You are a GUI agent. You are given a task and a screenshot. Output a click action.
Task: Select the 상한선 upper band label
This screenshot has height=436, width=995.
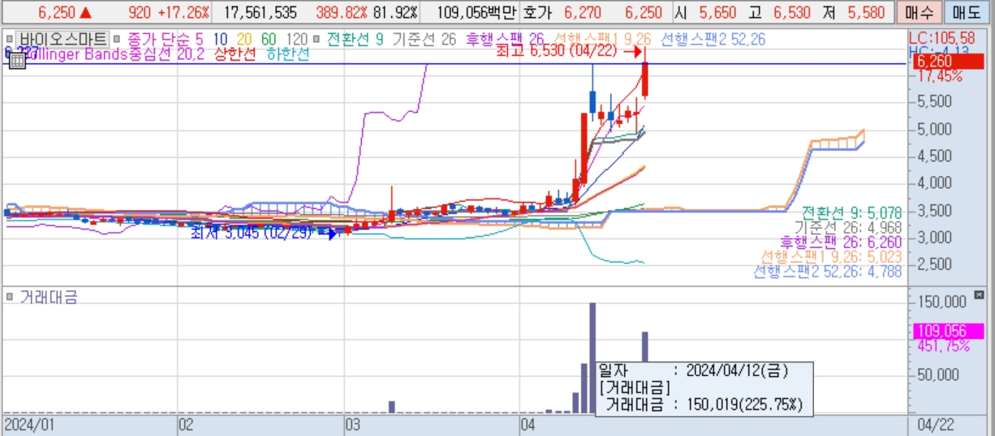click(235, 53)
